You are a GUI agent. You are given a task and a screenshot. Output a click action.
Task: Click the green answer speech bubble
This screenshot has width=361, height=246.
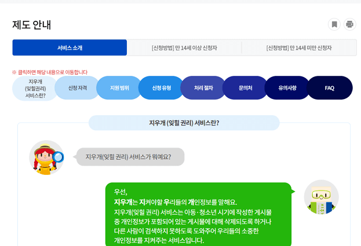tap(198, 214)
